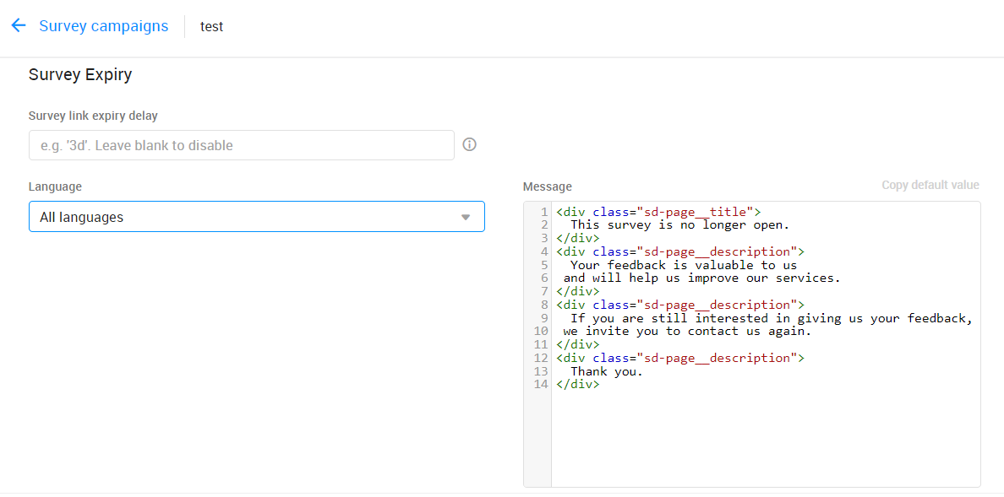Click line 9 'If you are still interested'
This screenshot has height=497, width=1004.
771,318
